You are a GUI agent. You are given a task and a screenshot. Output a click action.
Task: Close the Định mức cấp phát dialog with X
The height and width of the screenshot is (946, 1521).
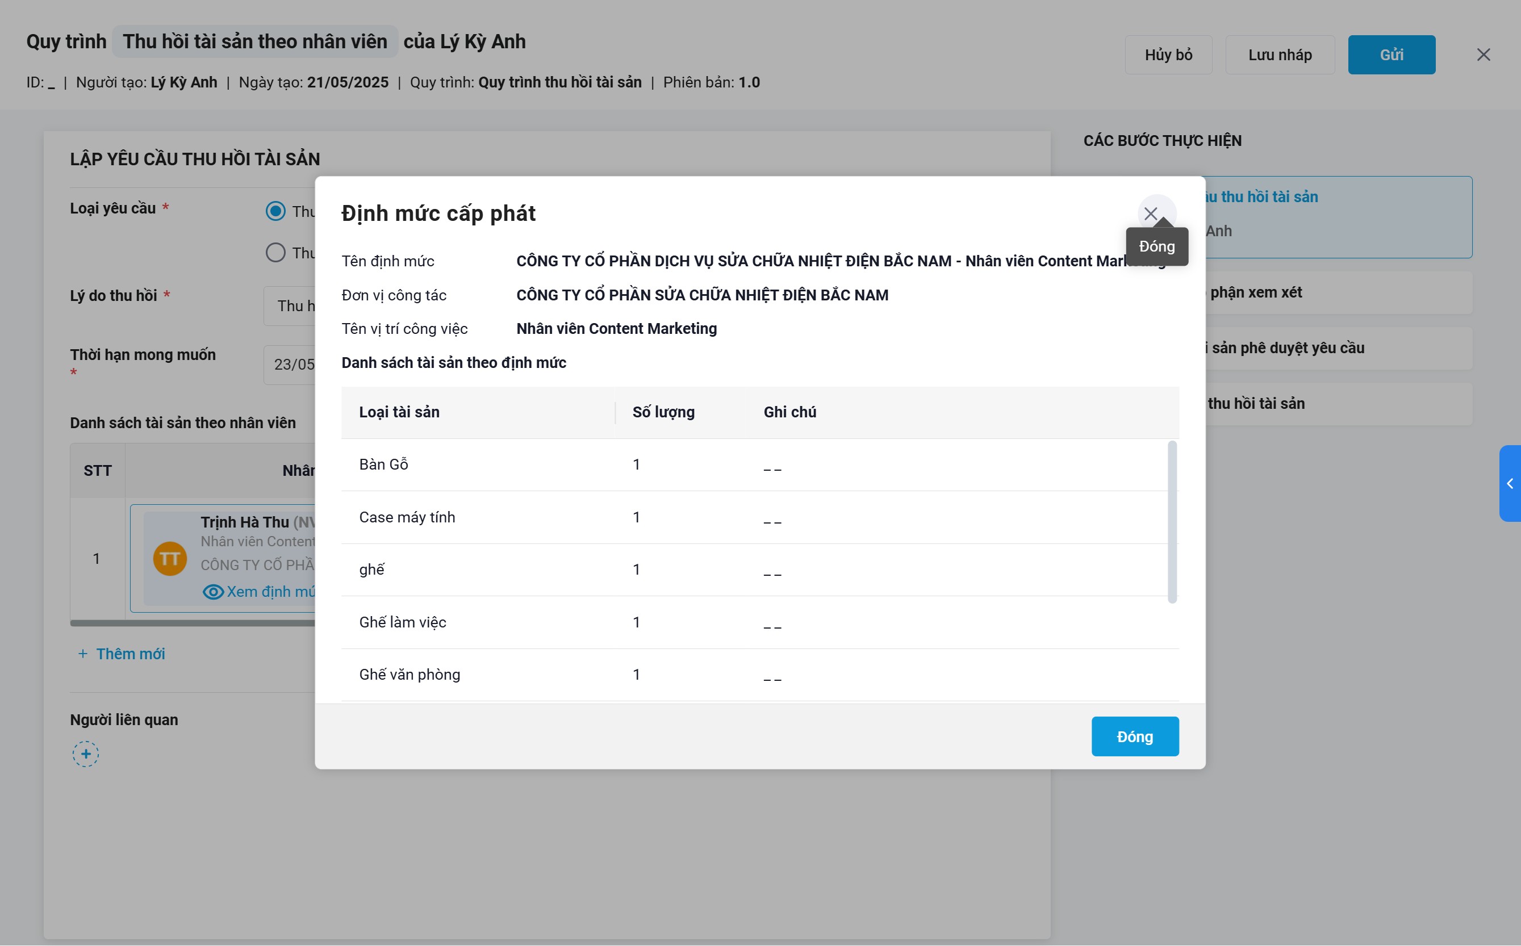[1150, 214]
